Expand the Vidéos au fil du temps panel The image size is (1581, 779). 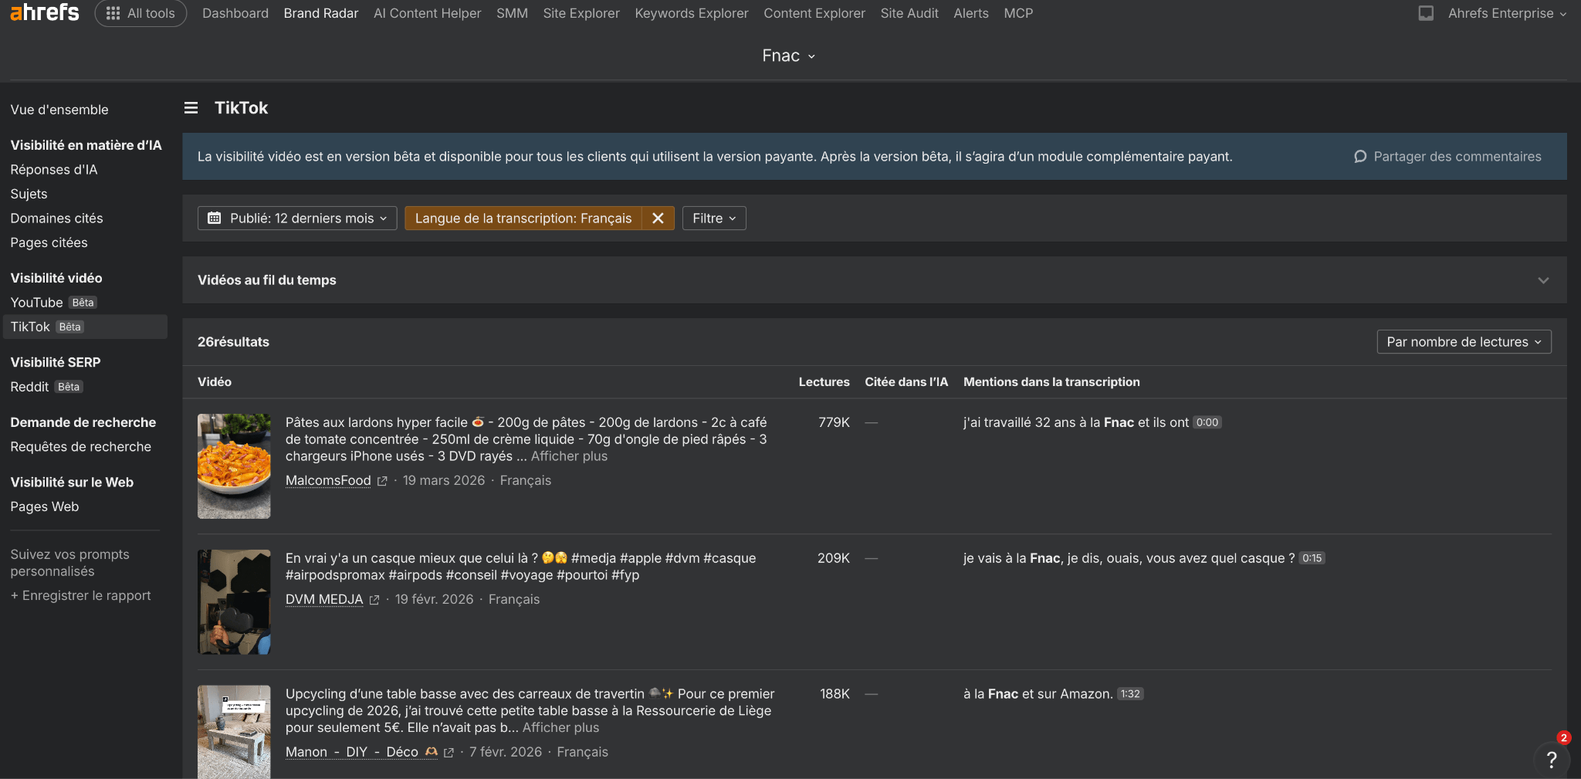pyautogui.click(x=1542, y=280)
